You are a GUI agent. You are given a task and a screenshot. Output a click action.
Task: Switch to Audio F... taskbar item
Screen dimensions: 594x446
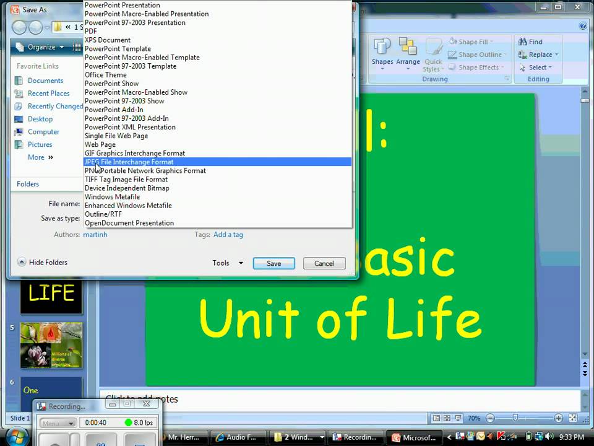coord(237,437)
